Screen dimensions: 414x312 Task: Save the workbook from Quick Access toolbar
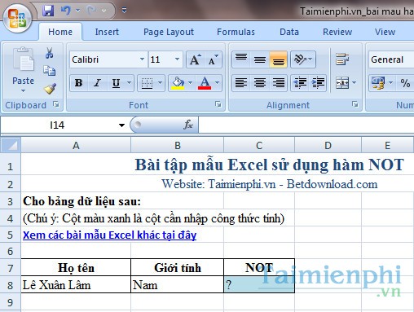48,11
